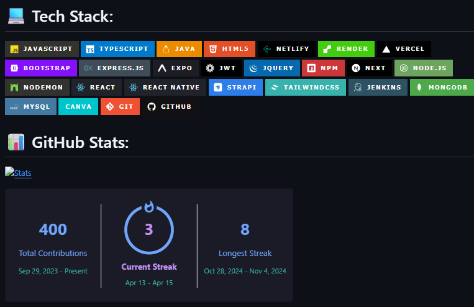Image resolution: width=474 pixels, height=307 pixels.
Task: Click 'Oct 28, 2024 - Nov 4, 2024' text
Action: (x=245, y=271)
